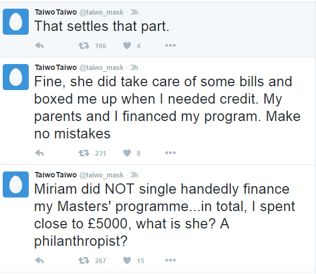Retweet the tweet with 267 retweets
The width and height of the screenshot is (316, 274).
(84, 261)
